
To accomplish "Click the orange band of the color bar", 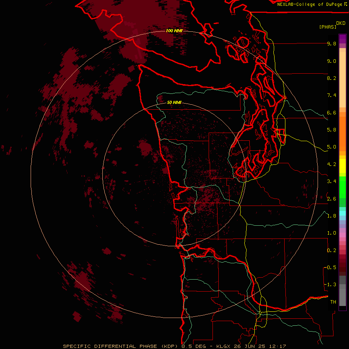I will tap(342, 133).
